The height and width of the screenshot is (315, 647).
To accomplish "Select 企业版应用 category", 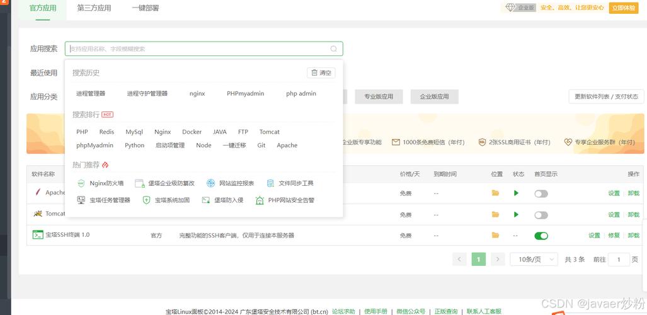I will (435, 96).
